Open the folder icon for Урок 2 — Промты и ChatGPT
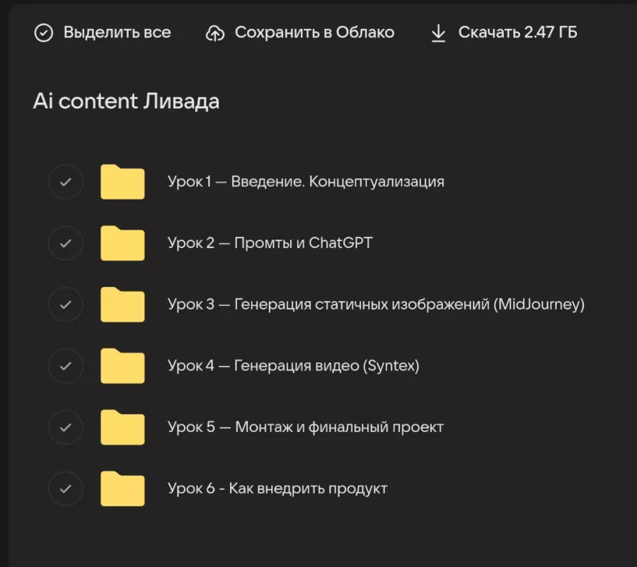 coord(122,243)
